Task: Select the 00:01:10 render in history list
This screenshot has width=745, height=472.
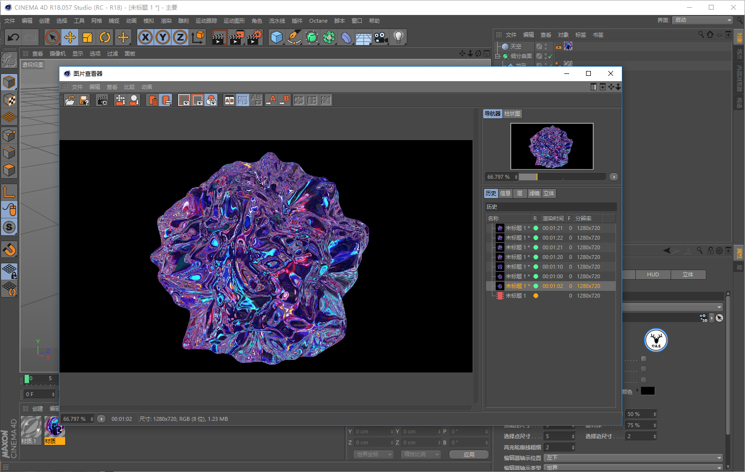Action: (x=552, y=267)
